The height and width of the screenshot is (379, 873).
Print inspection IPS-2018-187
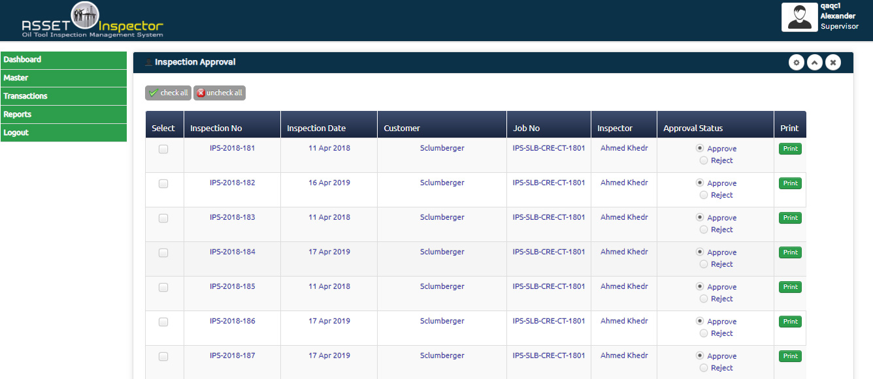pos(791,356)
